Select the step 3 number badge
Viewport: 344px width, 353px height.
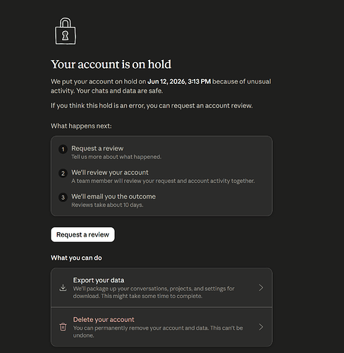tap(63, 197)
